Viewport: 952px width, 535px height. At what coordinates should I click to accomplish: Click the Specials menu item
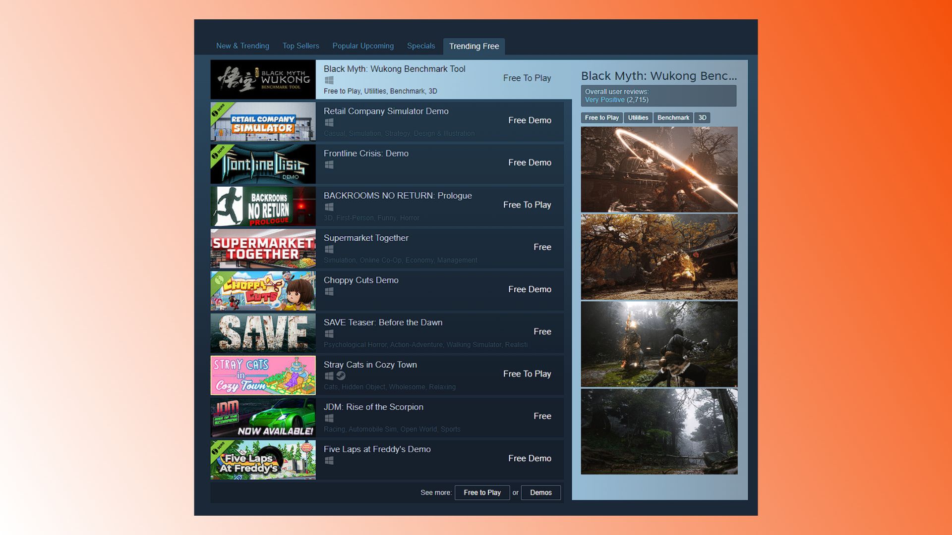(421, 46)
